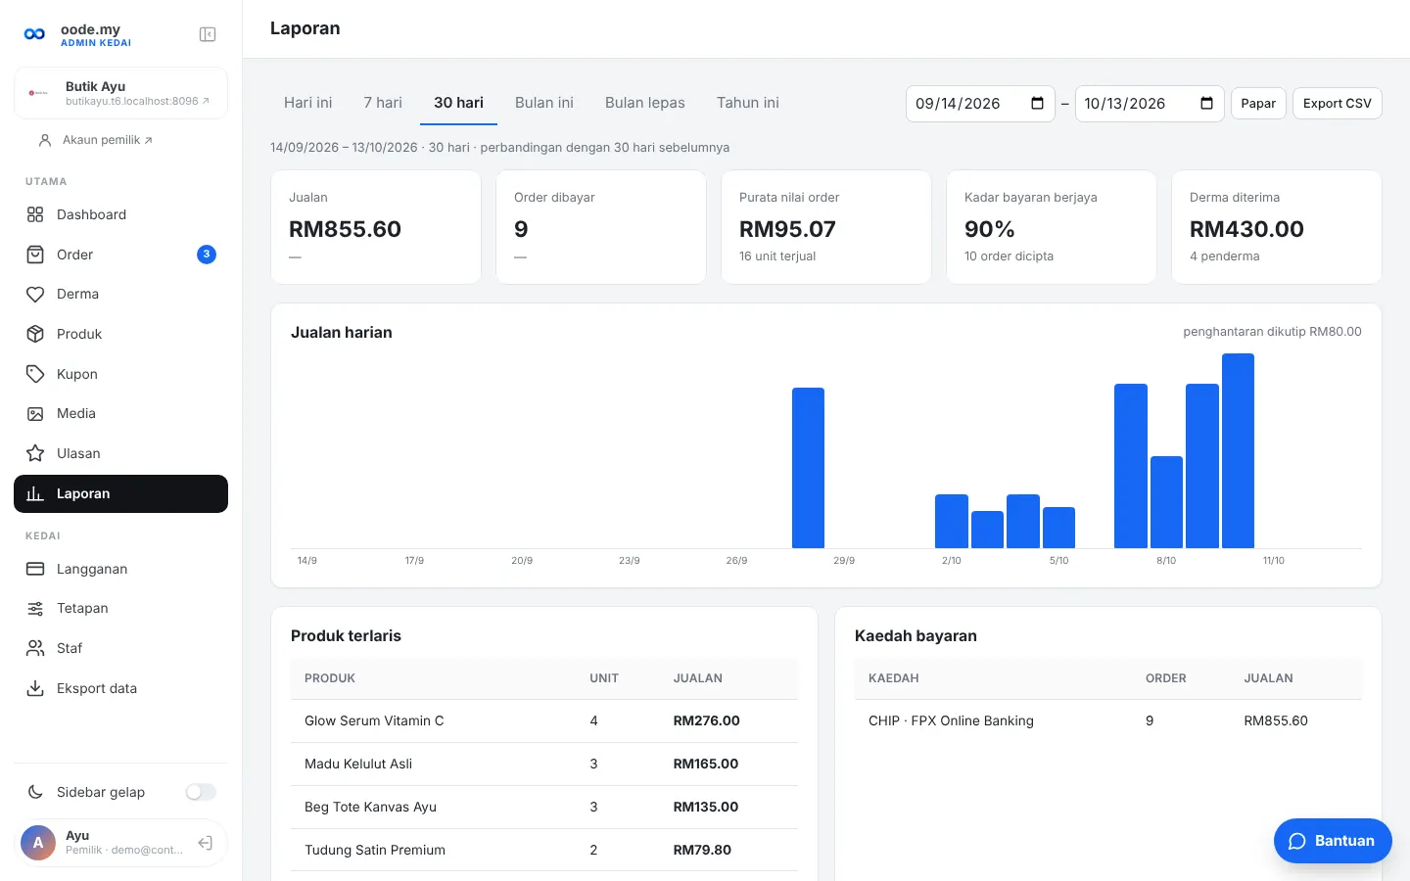Switch to the Tahun ini tab
1410x881 pixels.
coord(748,103)
